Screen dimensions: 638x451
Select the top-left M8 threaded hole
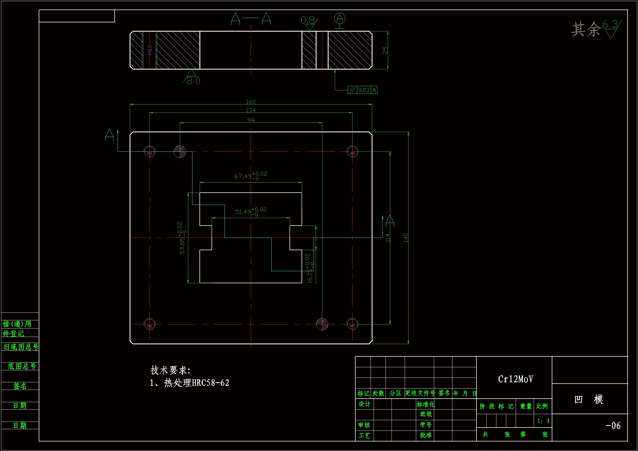point(150,152)
